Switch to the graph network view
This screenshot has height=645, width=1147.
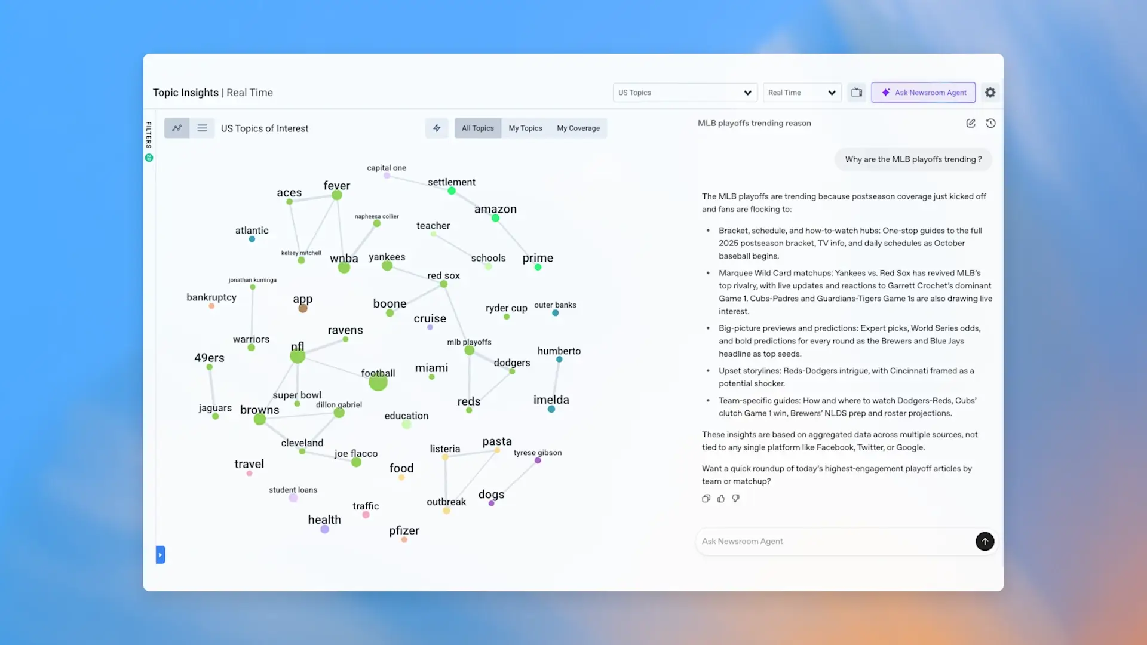pyautogui.click(x=177, y=128)
